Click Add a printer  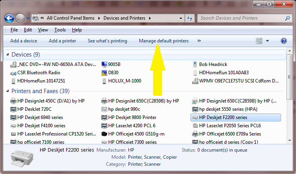(63, 41)
